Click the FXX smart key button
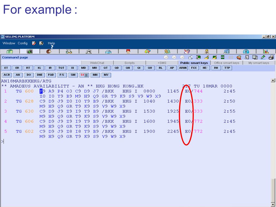 tap(194, 68)
